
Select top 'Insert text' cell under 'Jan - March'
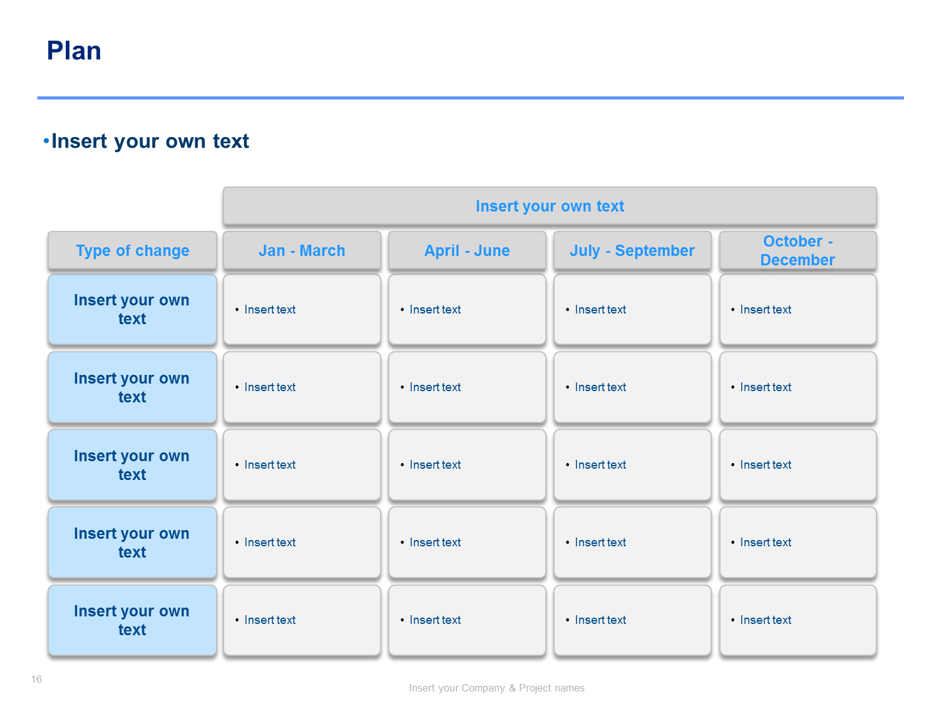click(x=302, y=309)
